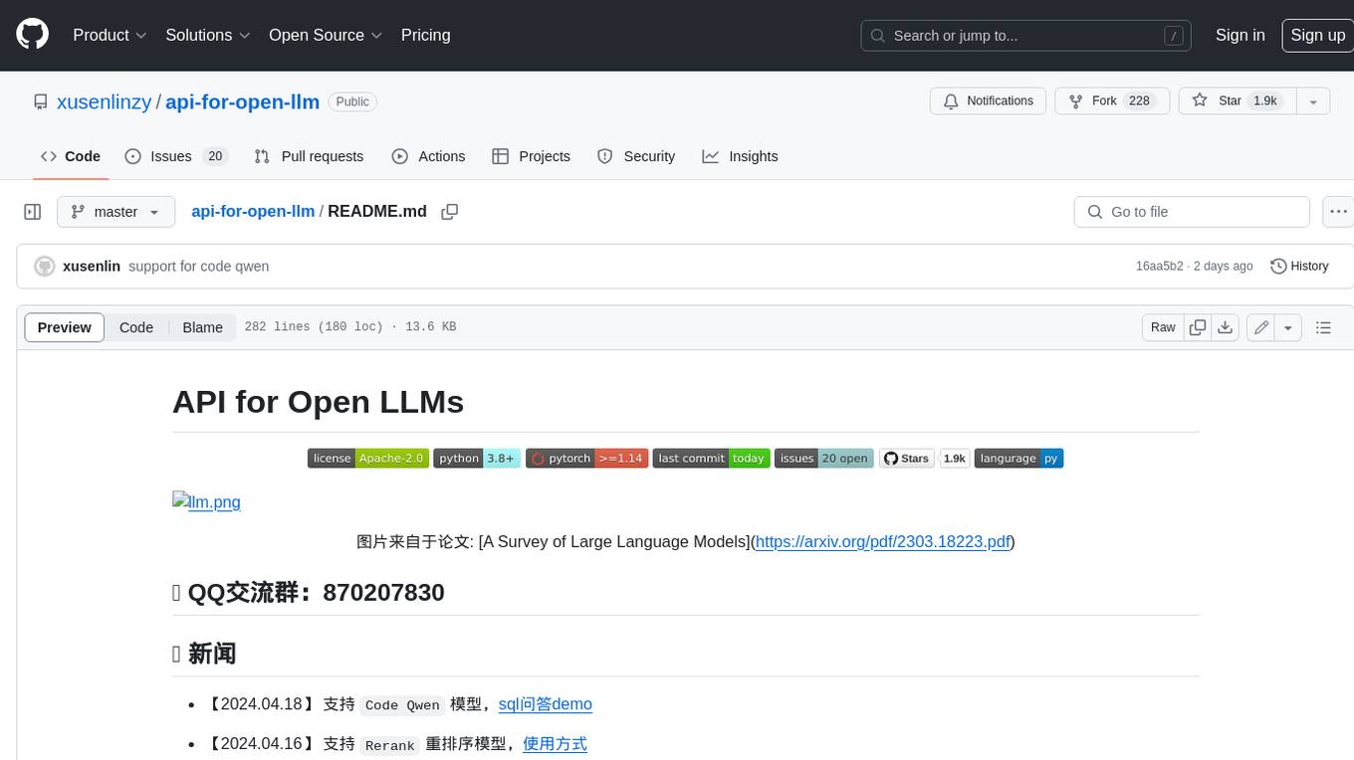Click the license Apache-2.0 badge

point(368,459)
